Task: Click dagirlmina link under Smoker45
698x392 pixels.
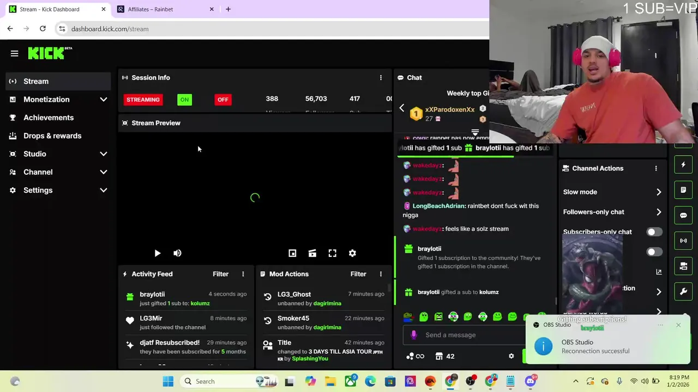Action: [327, 327]
